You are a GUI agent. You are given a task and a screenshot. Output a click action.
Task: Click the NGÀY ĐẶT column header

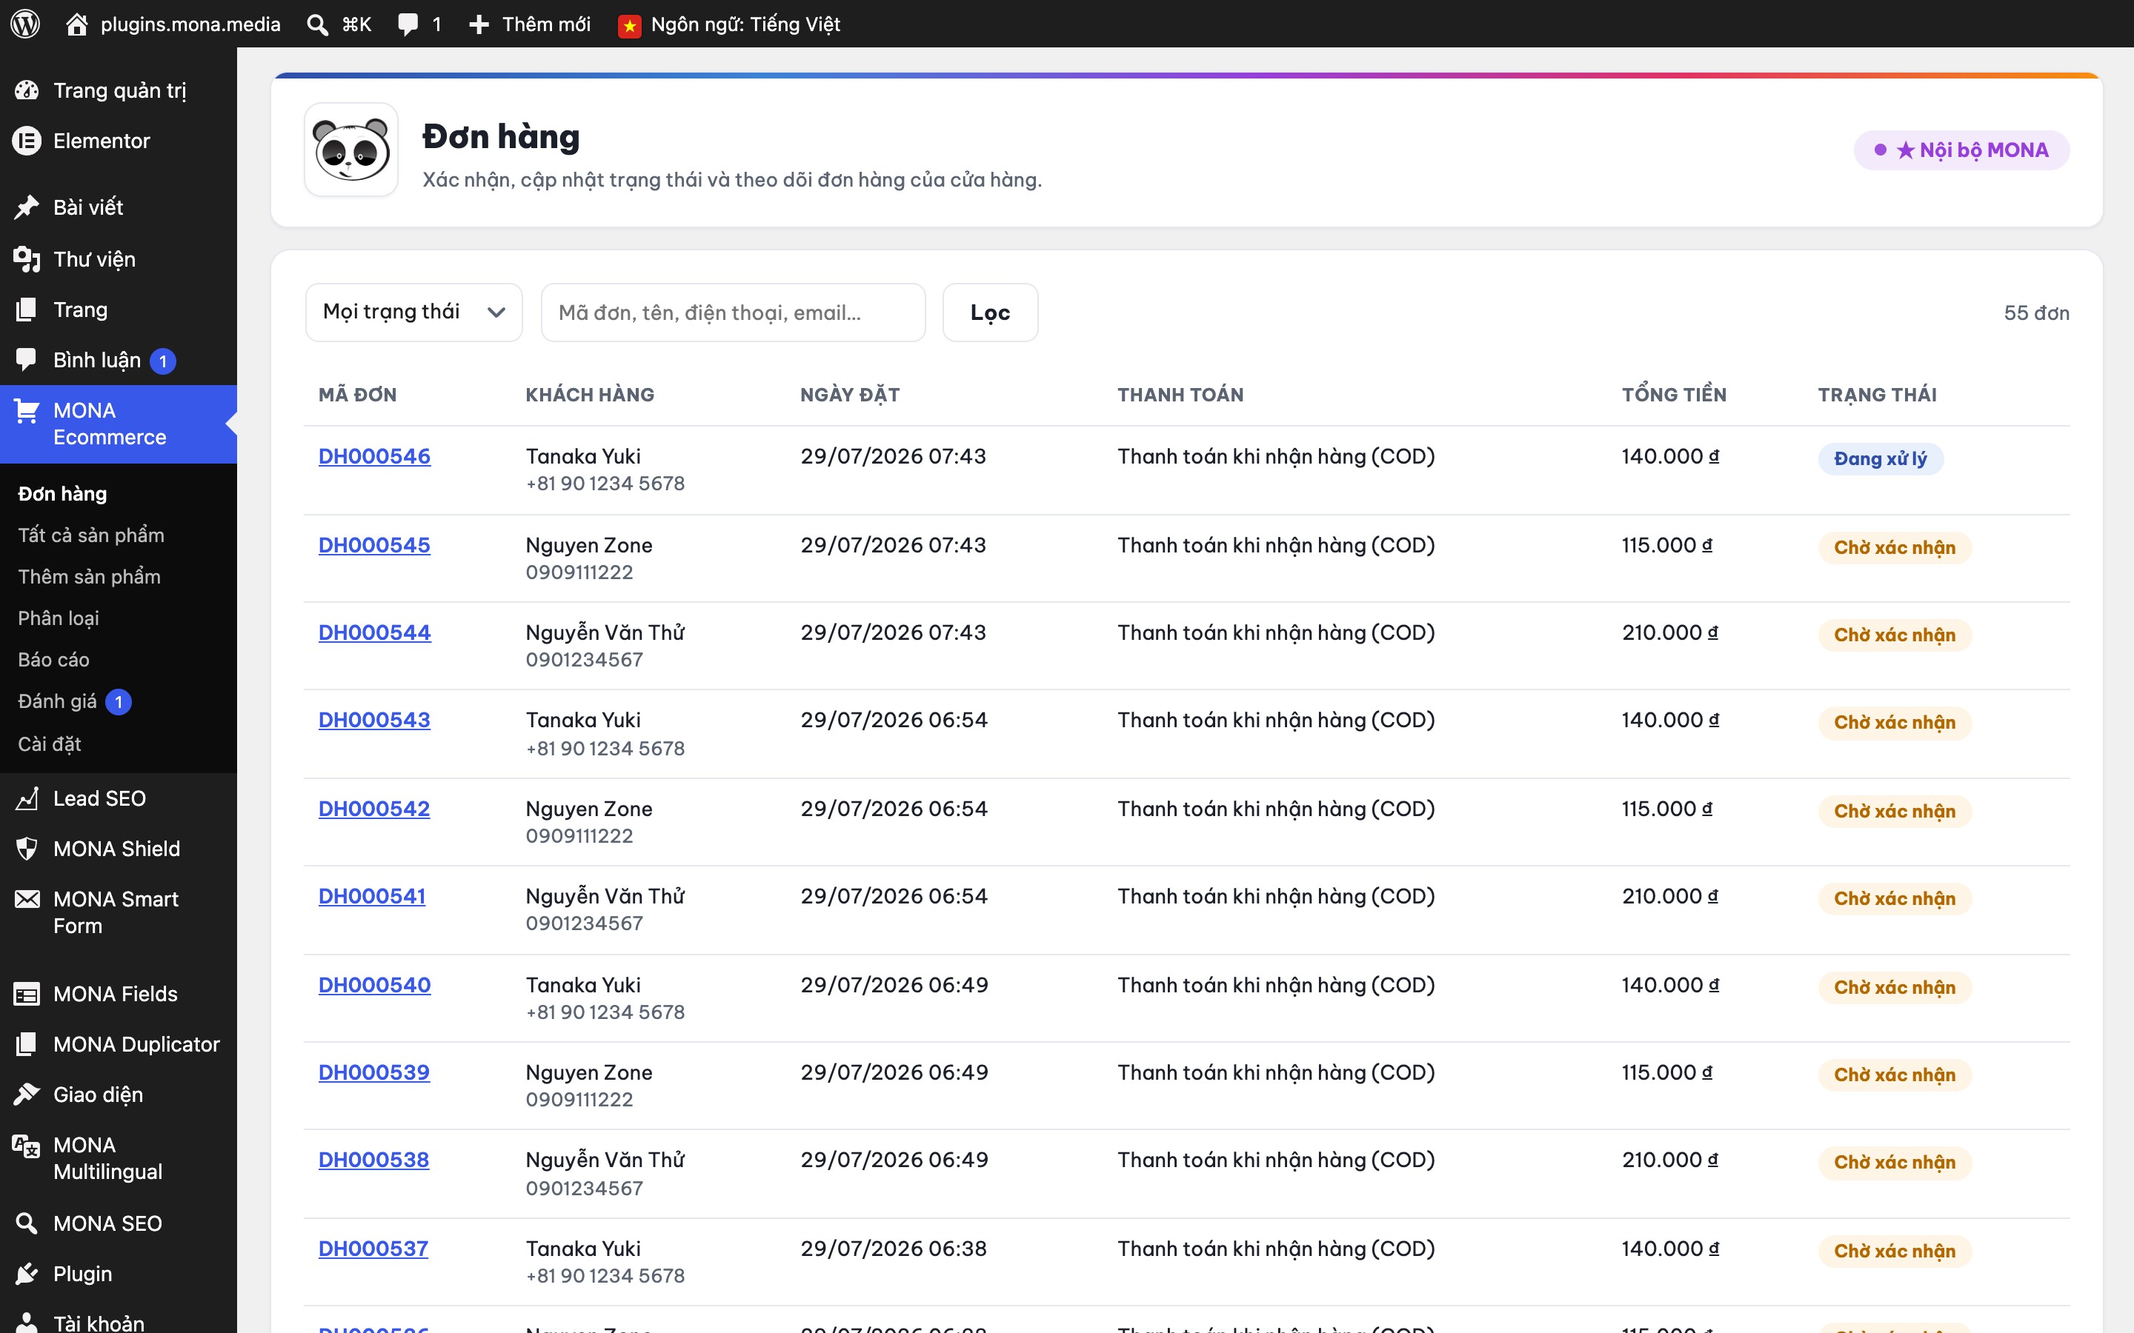pyautogui.click(x=849, y=395)
